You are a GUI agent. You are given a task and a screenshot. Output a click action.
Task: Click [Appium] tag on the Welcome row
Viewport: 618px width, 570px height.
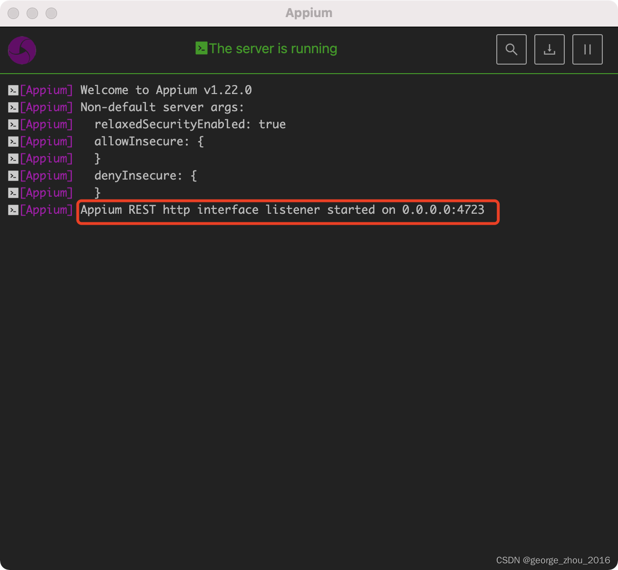[x=47, y=90]
